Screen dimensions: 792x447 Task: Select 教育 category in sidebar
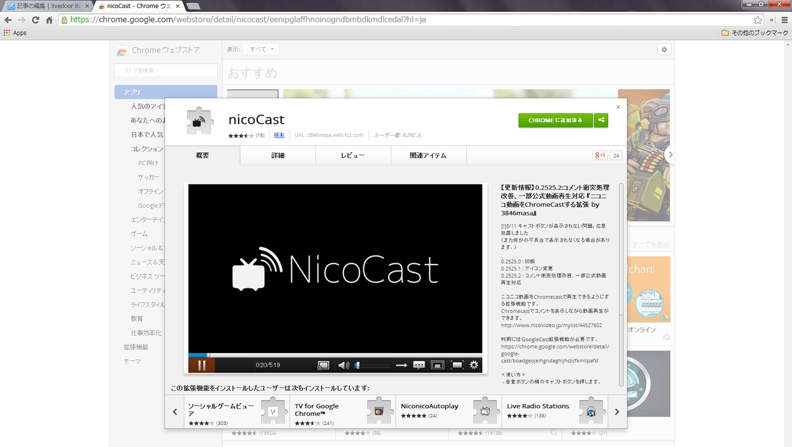pyautogui.click(x=137, y=318)
